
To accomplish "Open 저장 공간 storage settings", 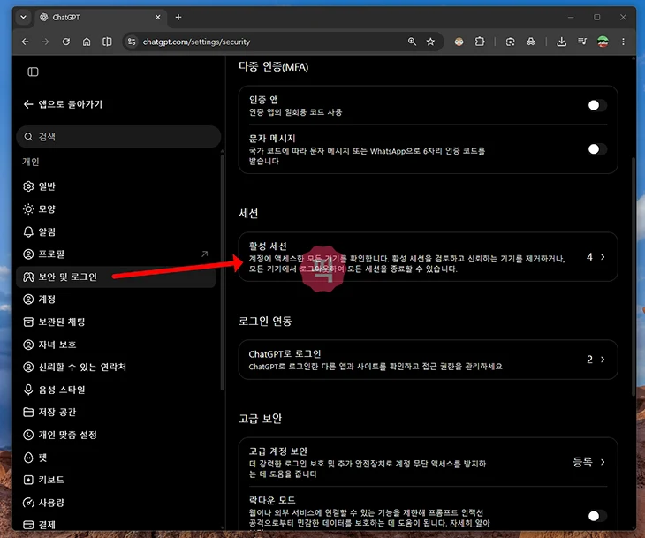I will coord(116,412).
